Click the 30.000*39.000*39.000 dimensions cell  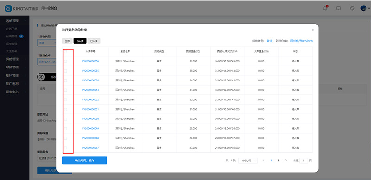tap(227, 119)
